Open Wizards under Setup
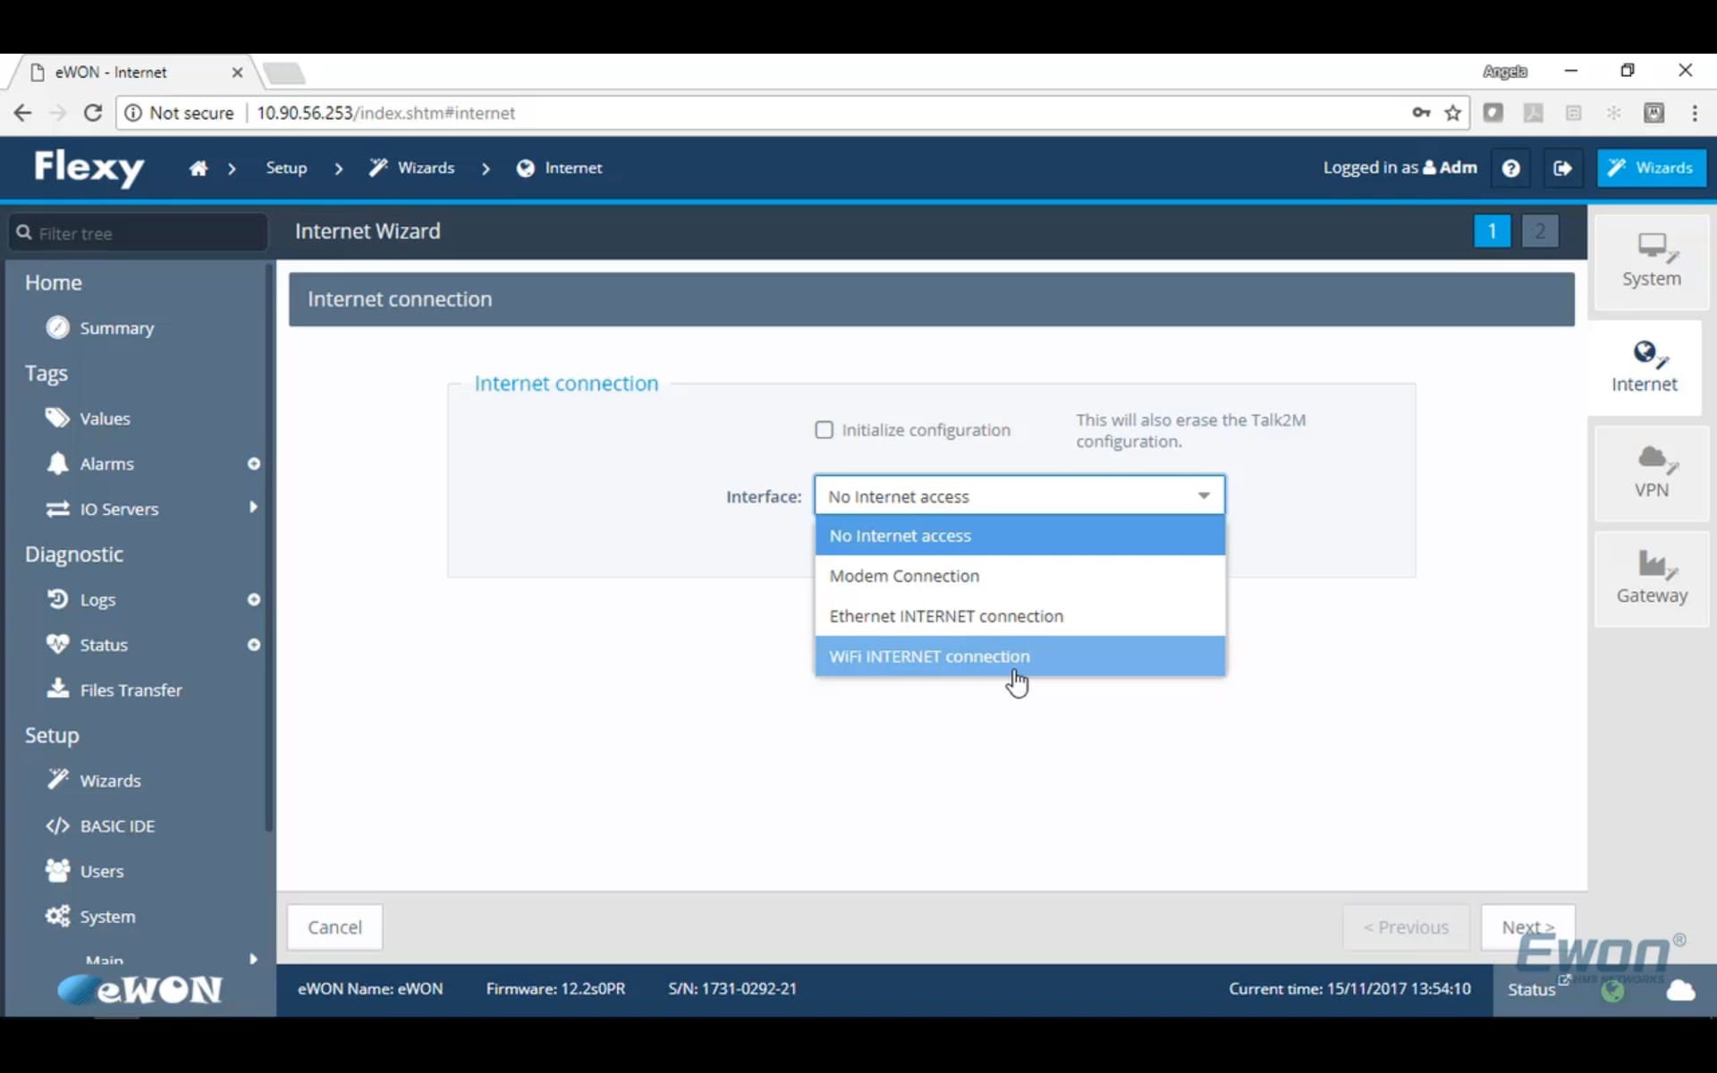The height and width of the screenshot is (1073, 1717). pyautogui.click(x=110, y=781)
